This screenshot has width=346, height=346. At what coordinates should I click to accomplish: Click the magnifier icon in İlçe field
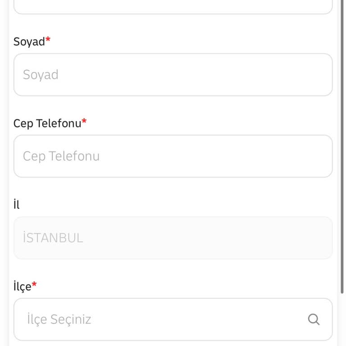[314, 319]
